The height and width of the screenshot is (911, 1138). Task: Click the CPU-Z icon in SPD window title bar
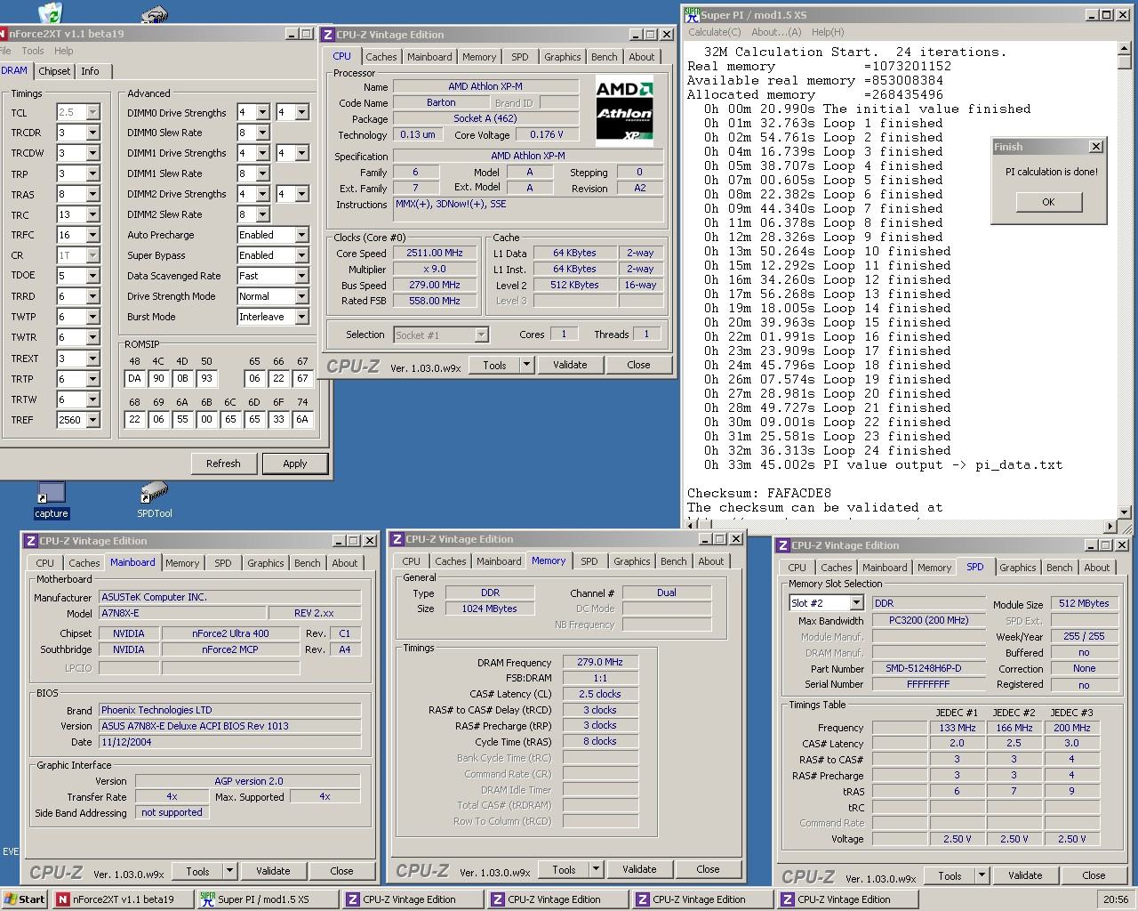point(782,545)
